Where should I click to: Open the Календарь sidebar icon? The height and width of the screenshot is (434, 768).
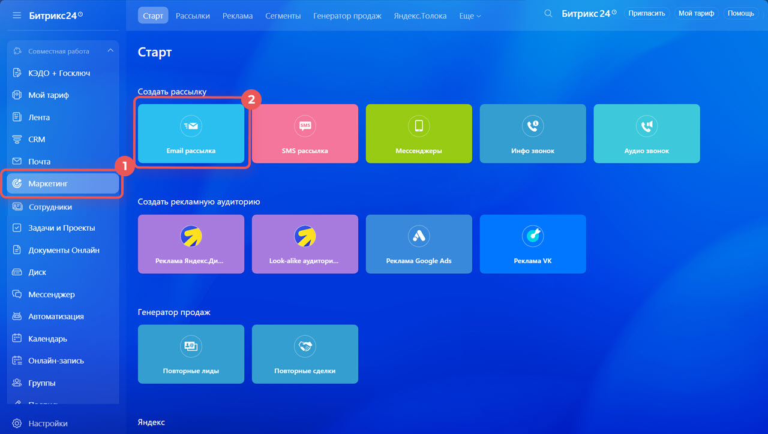pos(17,339)
